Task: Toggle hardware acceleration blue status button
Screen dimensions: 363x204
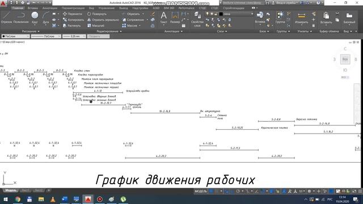Action: [x=331, y=192]
